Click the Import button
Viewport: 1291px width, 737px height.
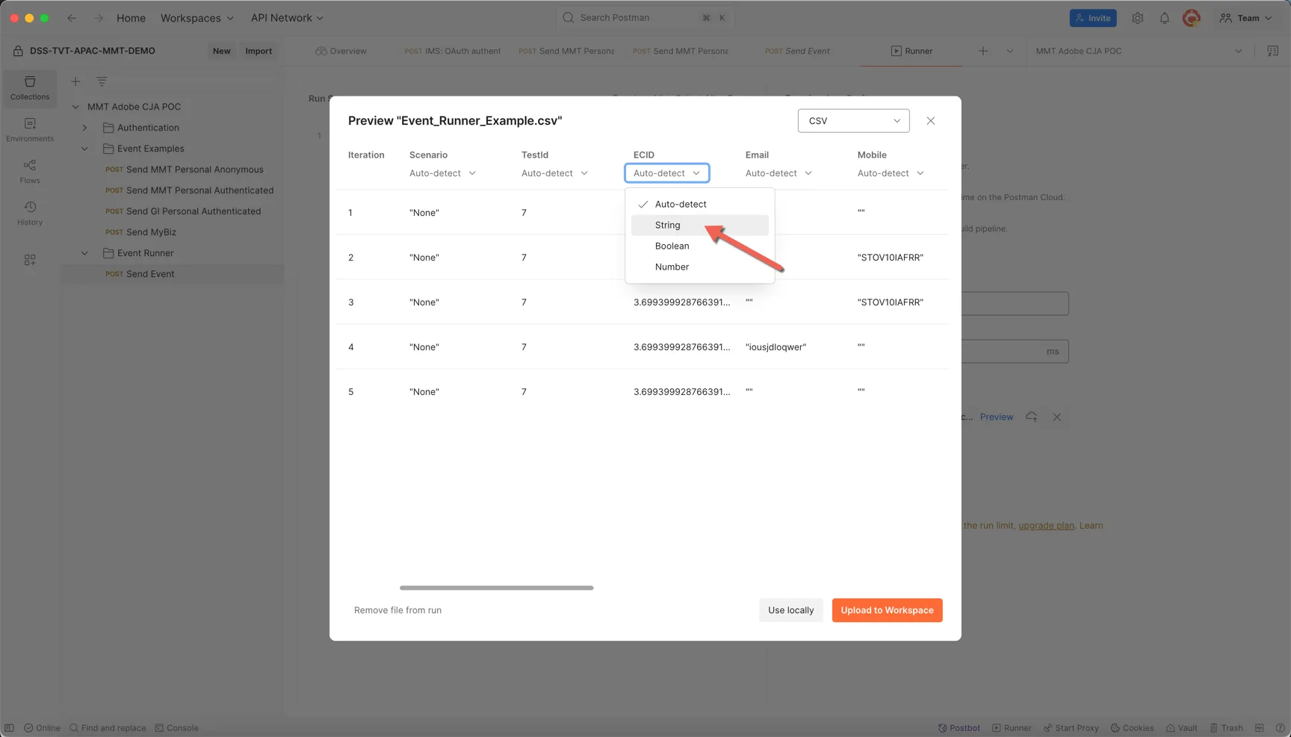258,51
